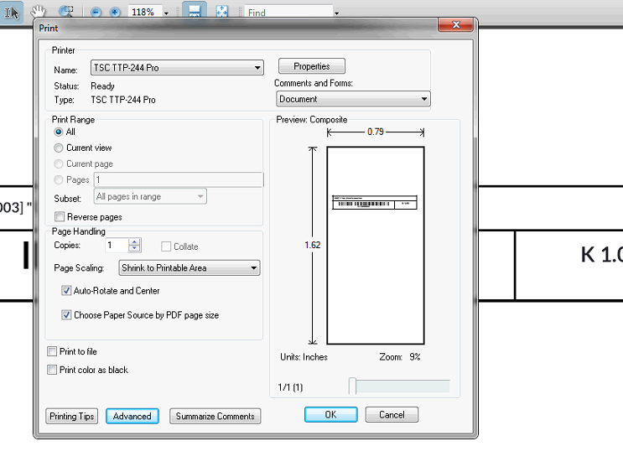
Task: Open the Subset dropdown
Action: tap(150, 196)
